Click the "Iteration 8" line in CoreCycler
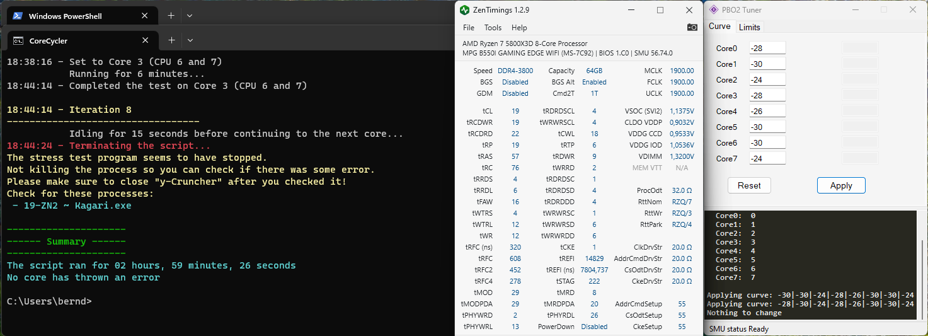 (69, 110)
